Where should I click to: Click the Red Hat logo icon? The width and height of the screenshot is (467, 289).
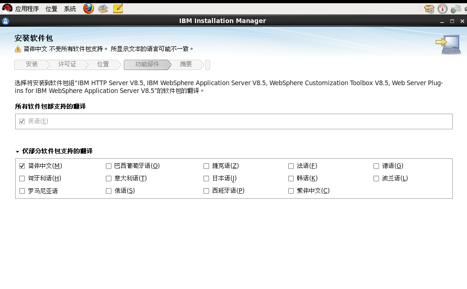tap(7, 9)
